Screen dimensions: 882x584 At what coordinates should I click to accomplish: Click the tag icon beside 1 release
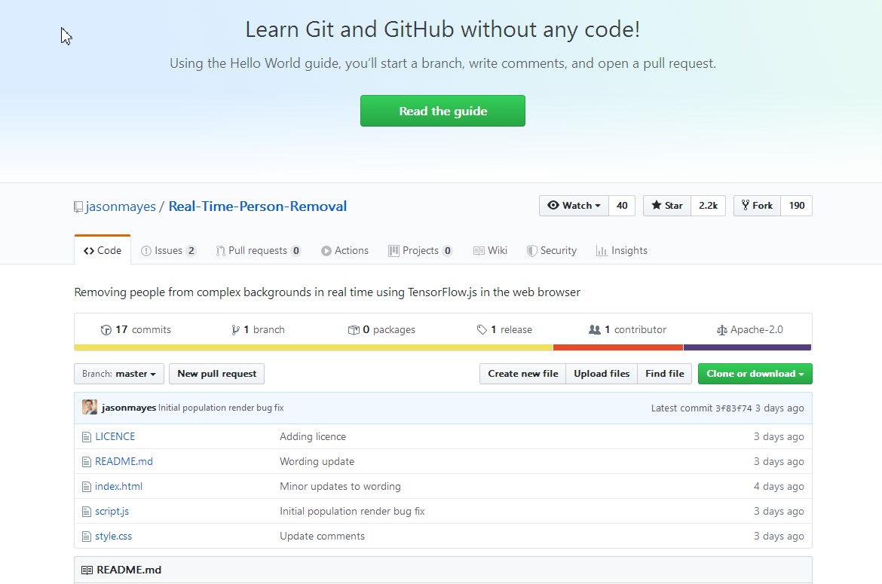482,330
